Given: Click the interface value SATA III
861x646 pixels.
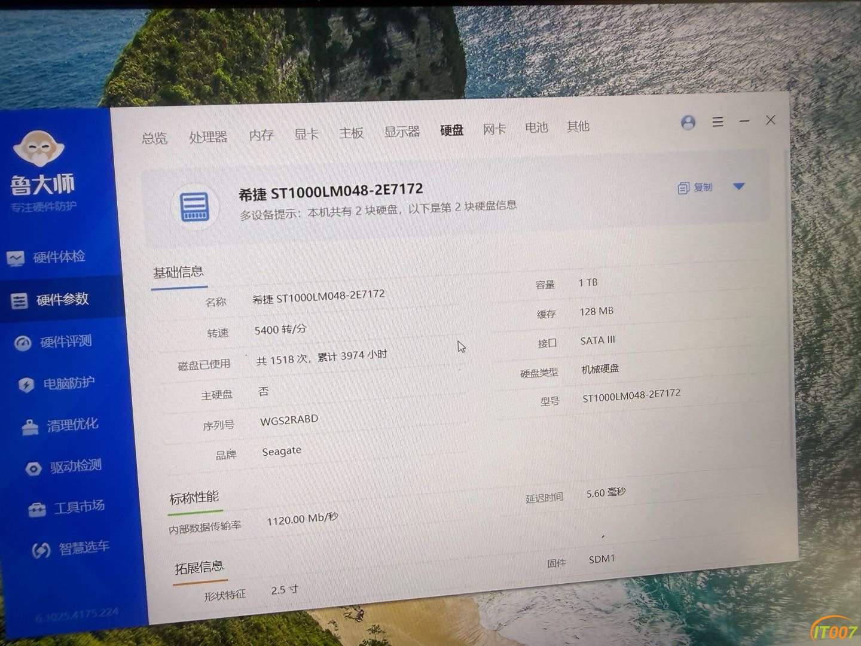Looking at the screenshot, I should point(597,340).
